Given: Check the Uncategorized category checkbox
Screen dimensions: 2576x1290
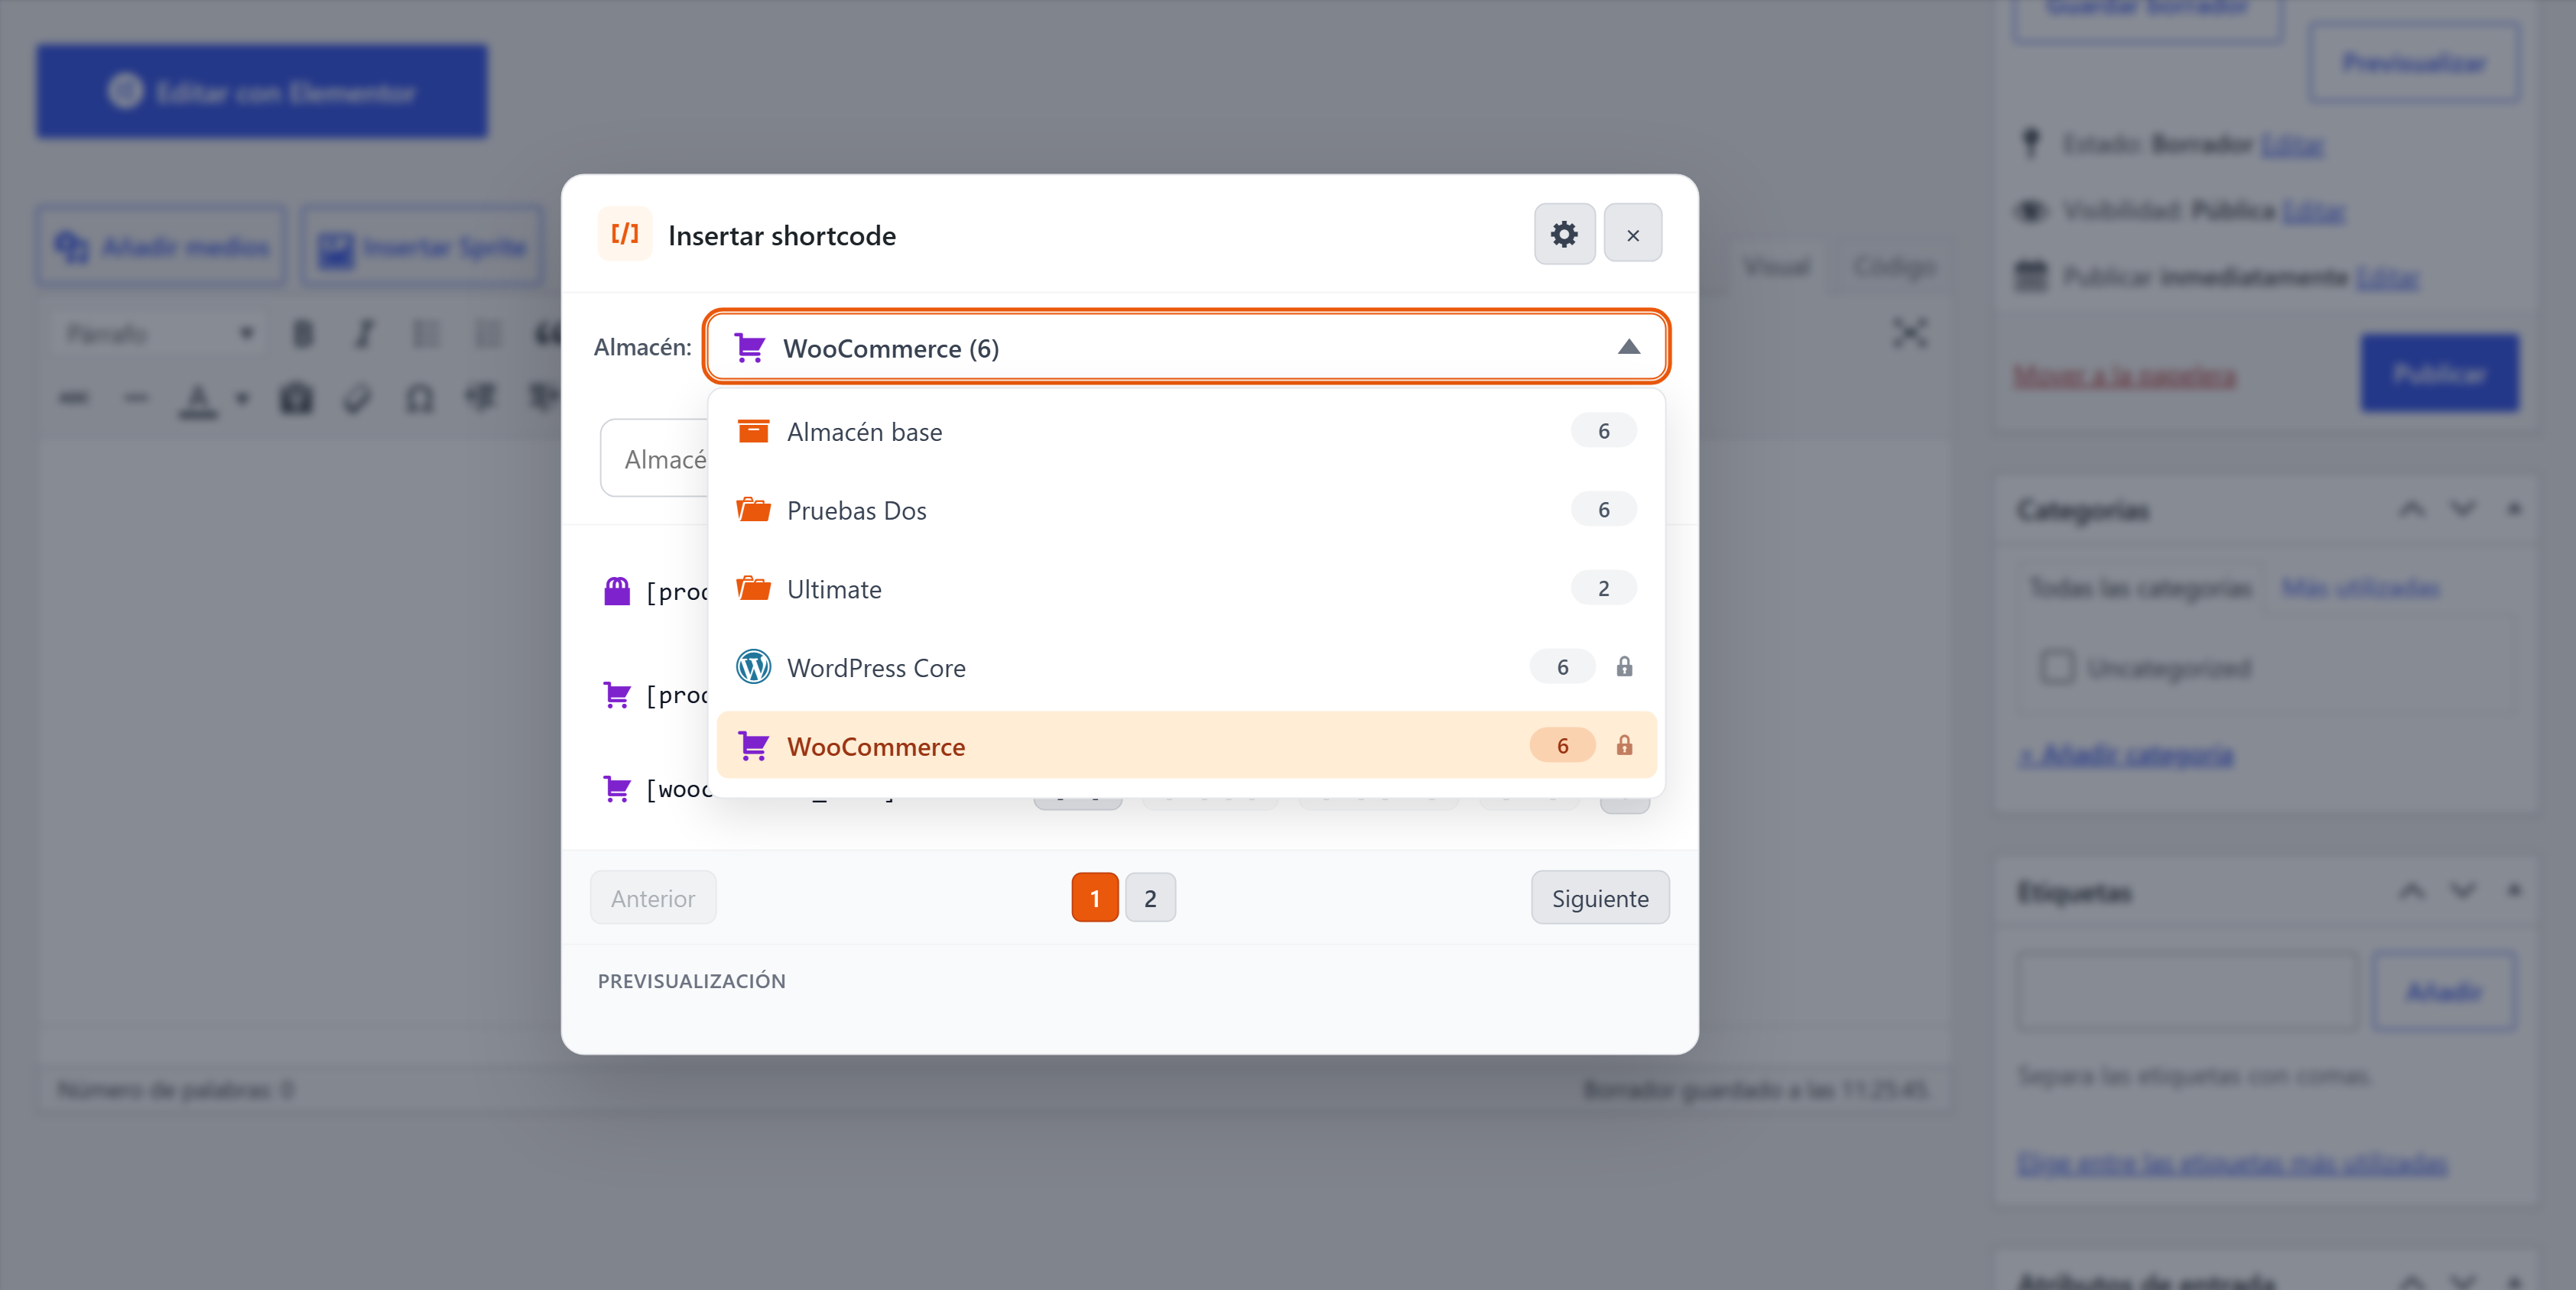Looking at the screenshot, I should click(2057, 667).
